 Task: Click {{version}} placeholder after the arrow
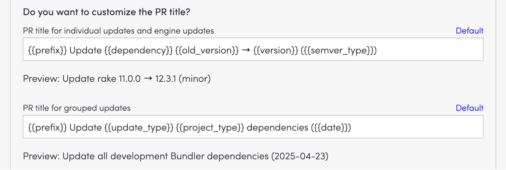274,50
